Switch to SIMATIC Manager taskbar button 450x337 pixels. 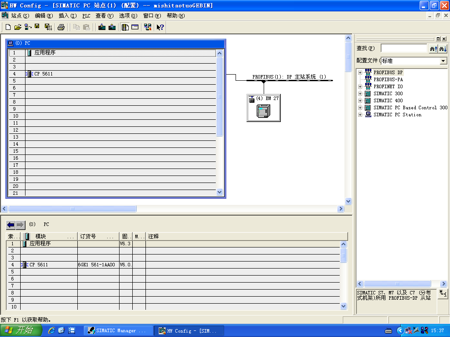pyautogui.click(x=118, y=331)
